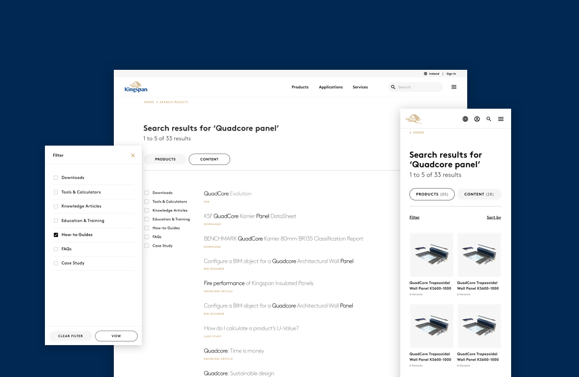Viewport: 579px width, 377px height.
Task: Uncheck How-to Guides in the Filter panel
Action: pos(56,234)
